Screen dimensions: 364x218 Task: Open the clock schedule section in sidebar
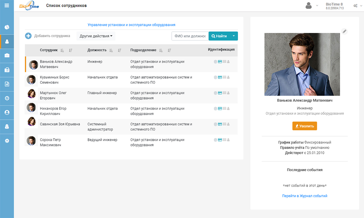(7, 98)
